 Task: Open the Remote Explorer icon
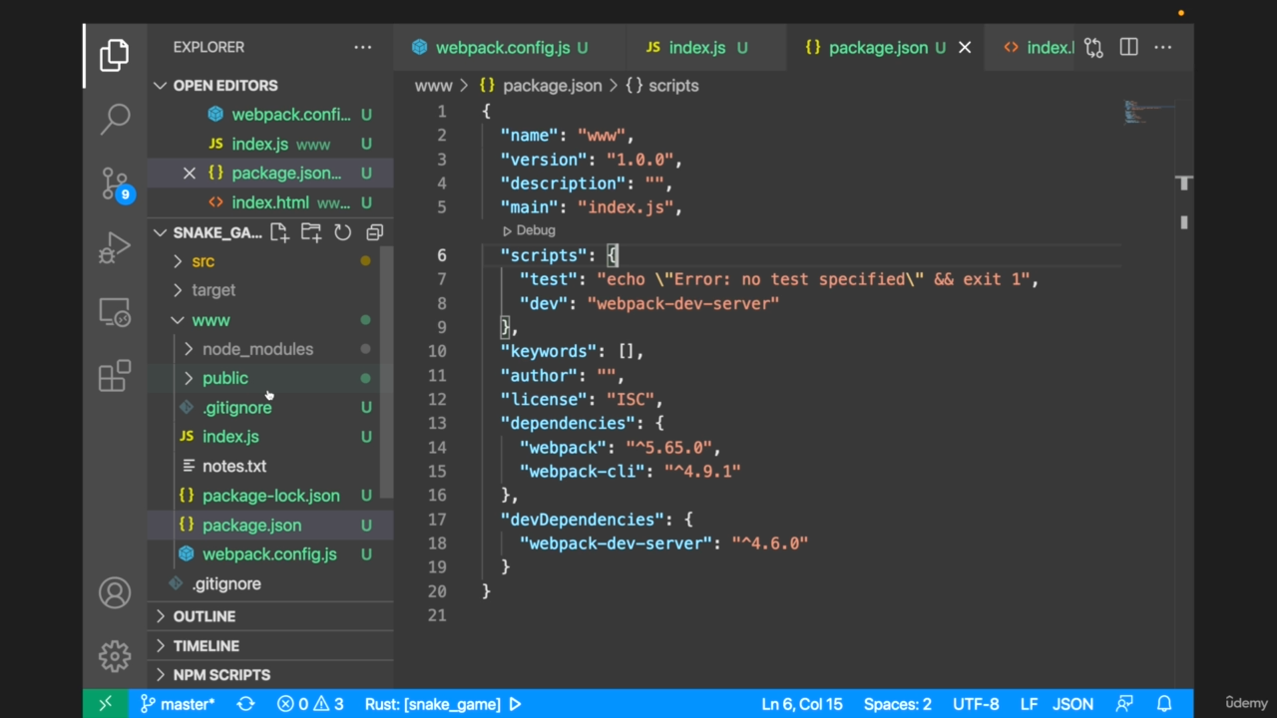pos(115,313)
